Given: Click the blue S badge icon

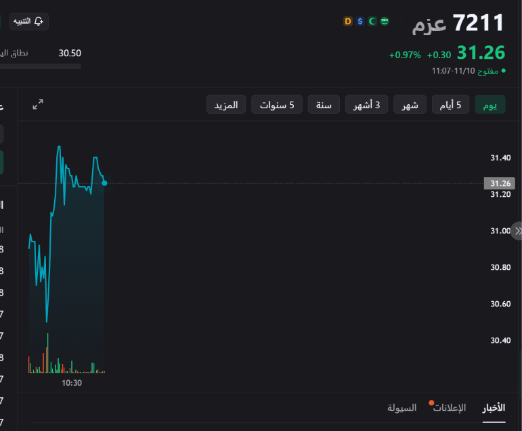Looking at the screenshot, I should [x=360, y=22].
